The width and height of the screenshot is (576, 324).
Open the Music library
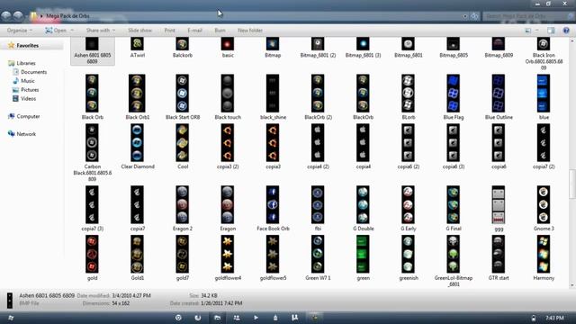click(x=28, y=81)
